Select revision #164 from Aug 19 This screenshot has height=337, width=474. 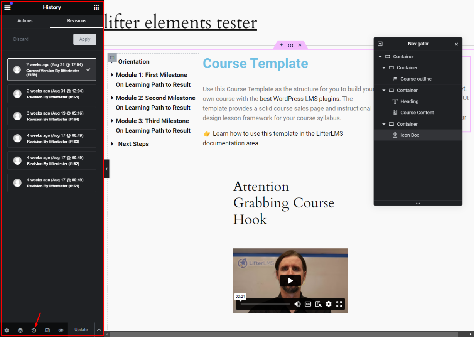pos(52,116)
